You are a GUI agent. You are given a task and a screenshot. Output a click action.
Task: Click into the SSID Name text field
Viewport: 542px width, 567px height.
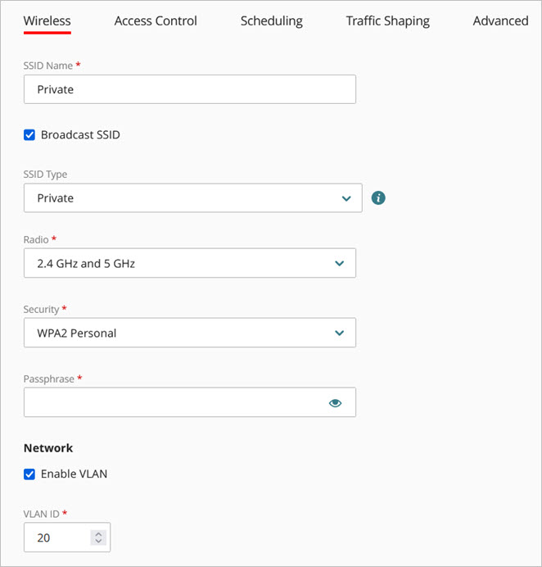pos(189,89)
